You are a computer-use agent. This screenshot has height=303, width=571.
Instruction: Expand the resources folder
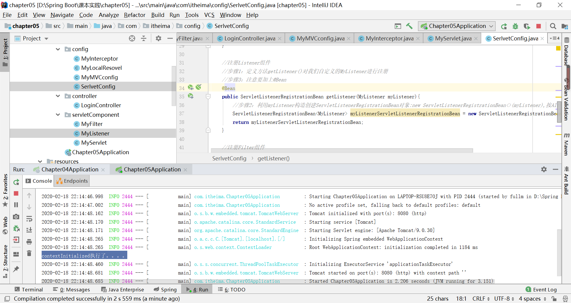point(40,161)
